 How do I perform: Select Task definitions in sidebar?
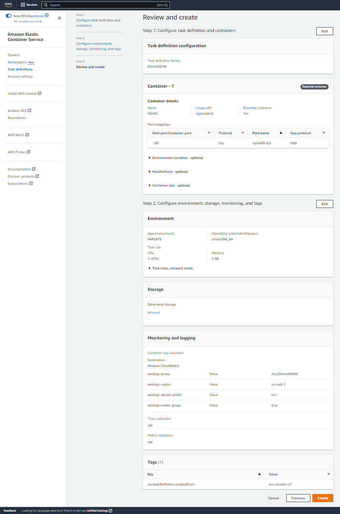coord(20,69)
